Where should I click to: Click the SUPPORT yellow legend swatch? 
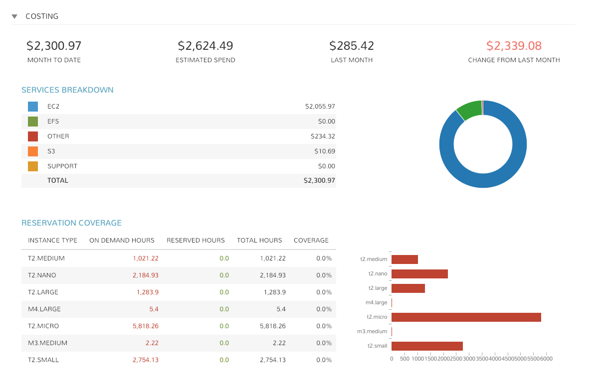33,166
